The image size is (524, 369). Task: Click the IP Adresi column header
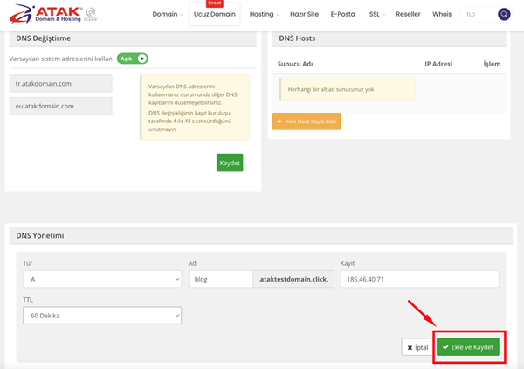pos(438,64)
